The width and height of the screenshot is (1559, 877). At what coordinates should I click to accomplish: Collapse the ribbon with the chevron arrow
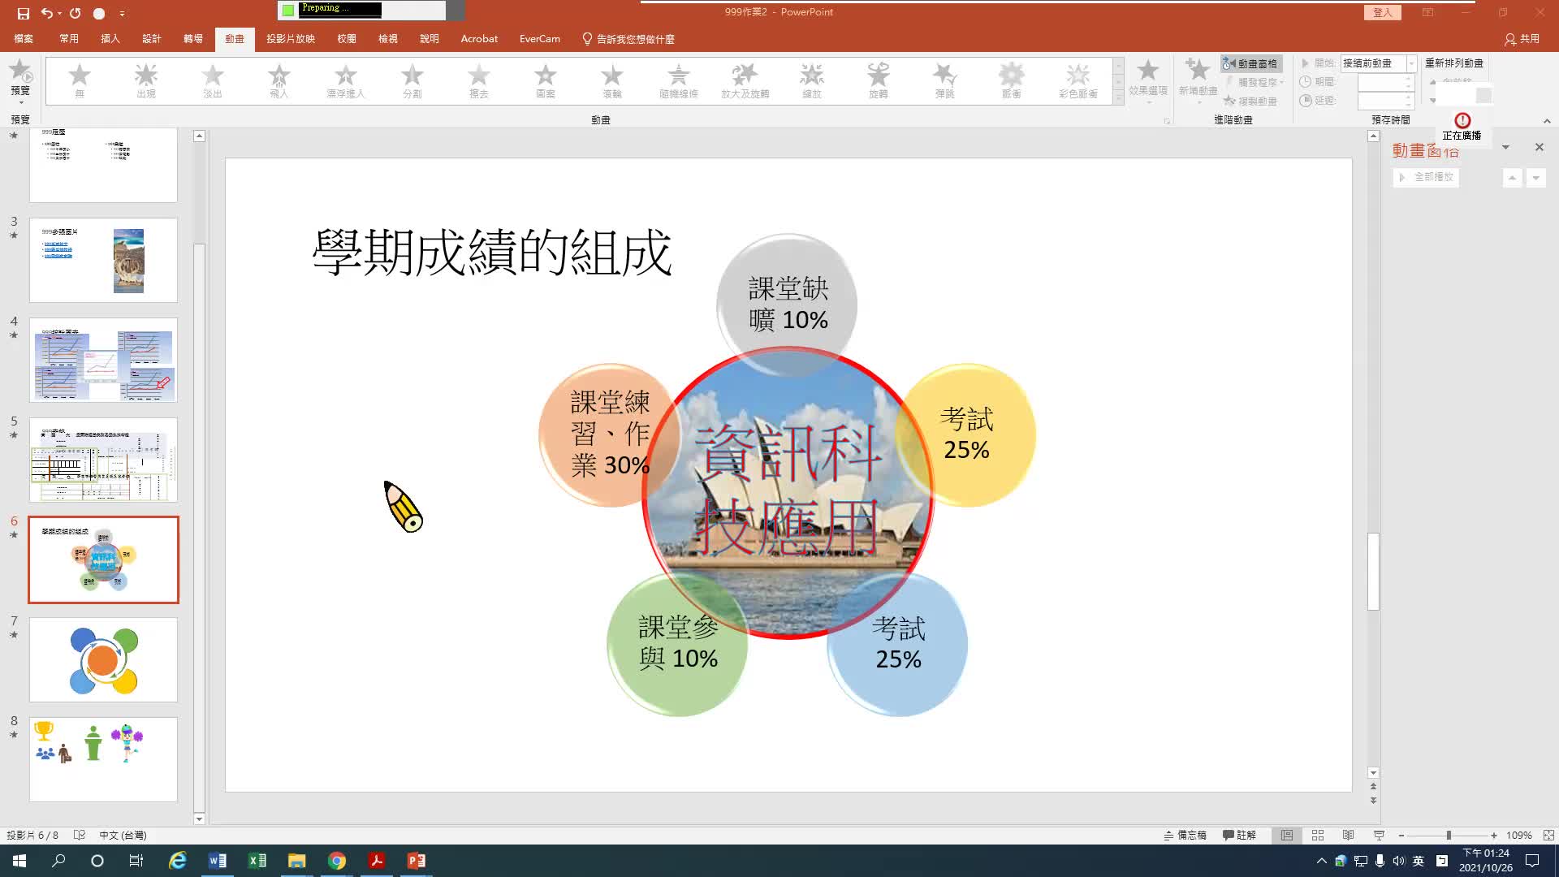pyautogui.click(x=1547, y=121)
